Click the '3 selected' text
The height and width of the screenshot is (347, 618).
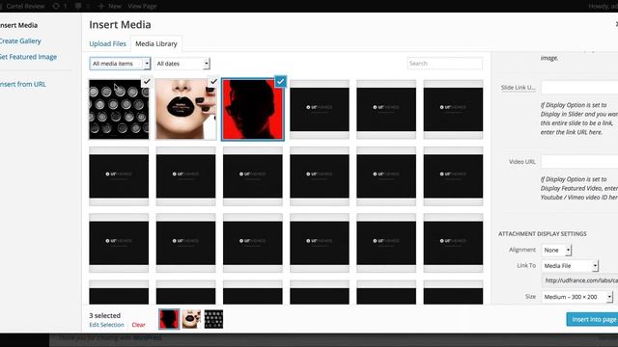click(105, 315)
